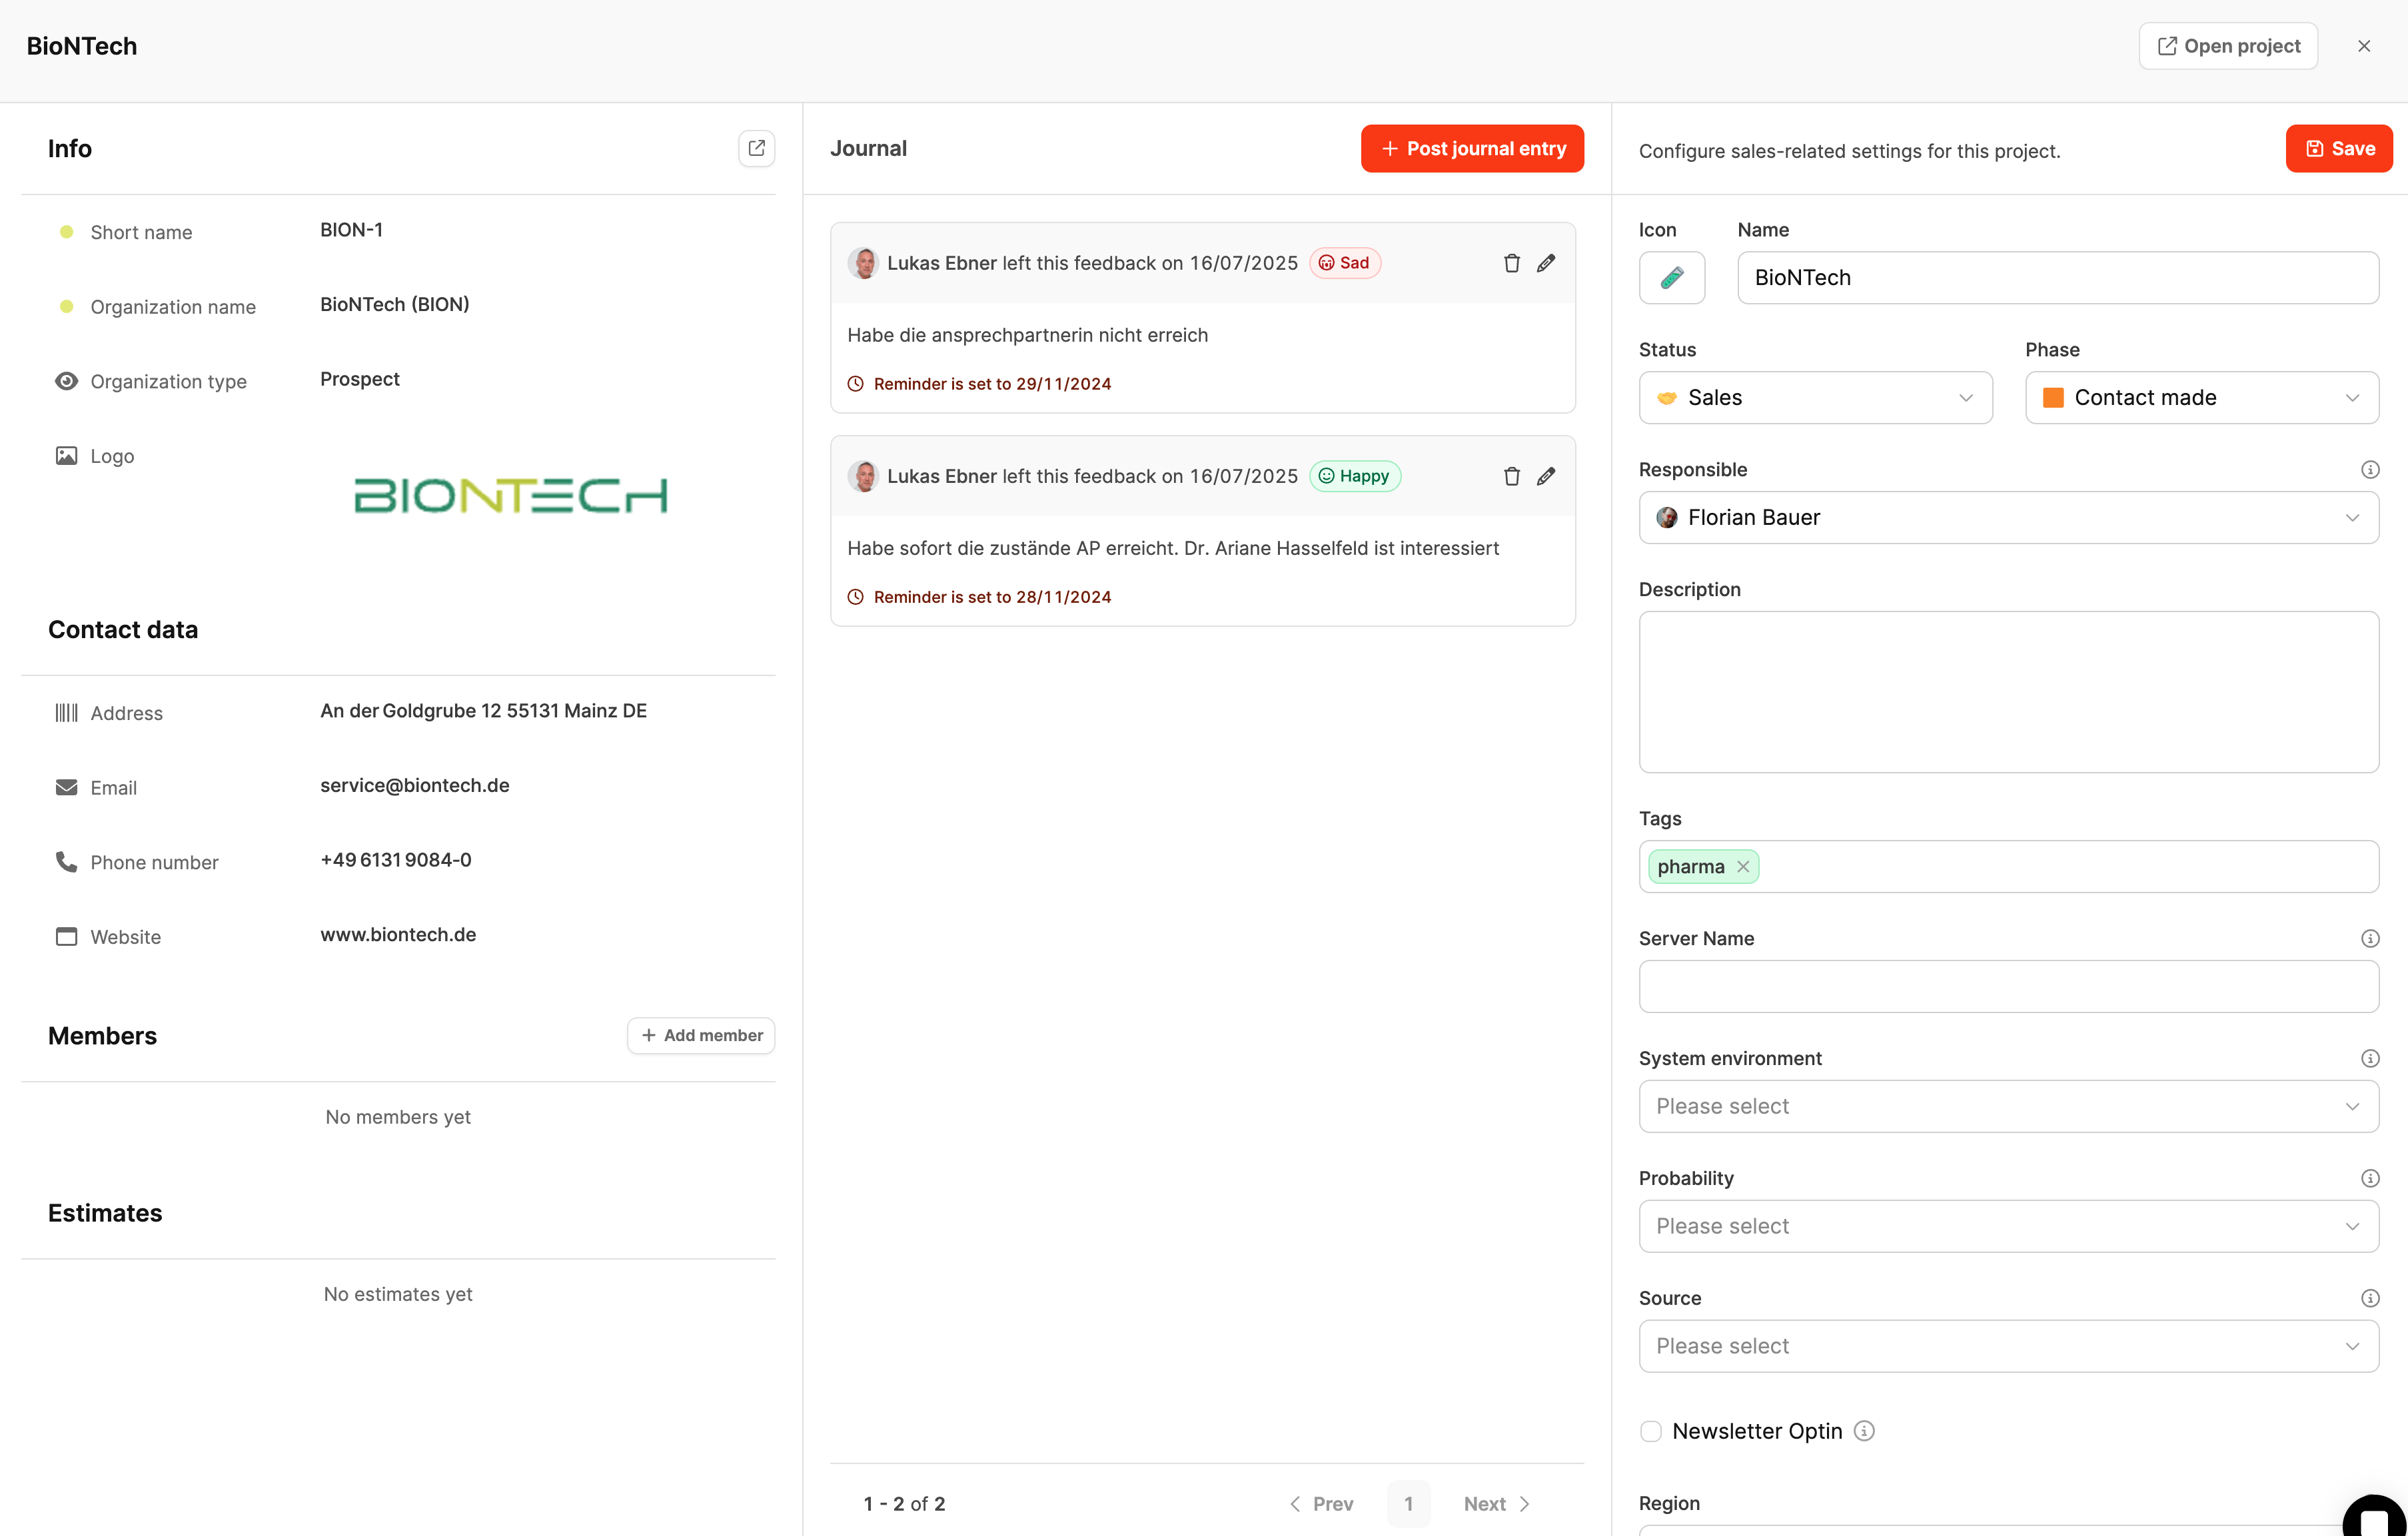Open the Status dropdown showing Sales
Viewport: 2408px width, 1536px height.
[x=1815, y=398]
